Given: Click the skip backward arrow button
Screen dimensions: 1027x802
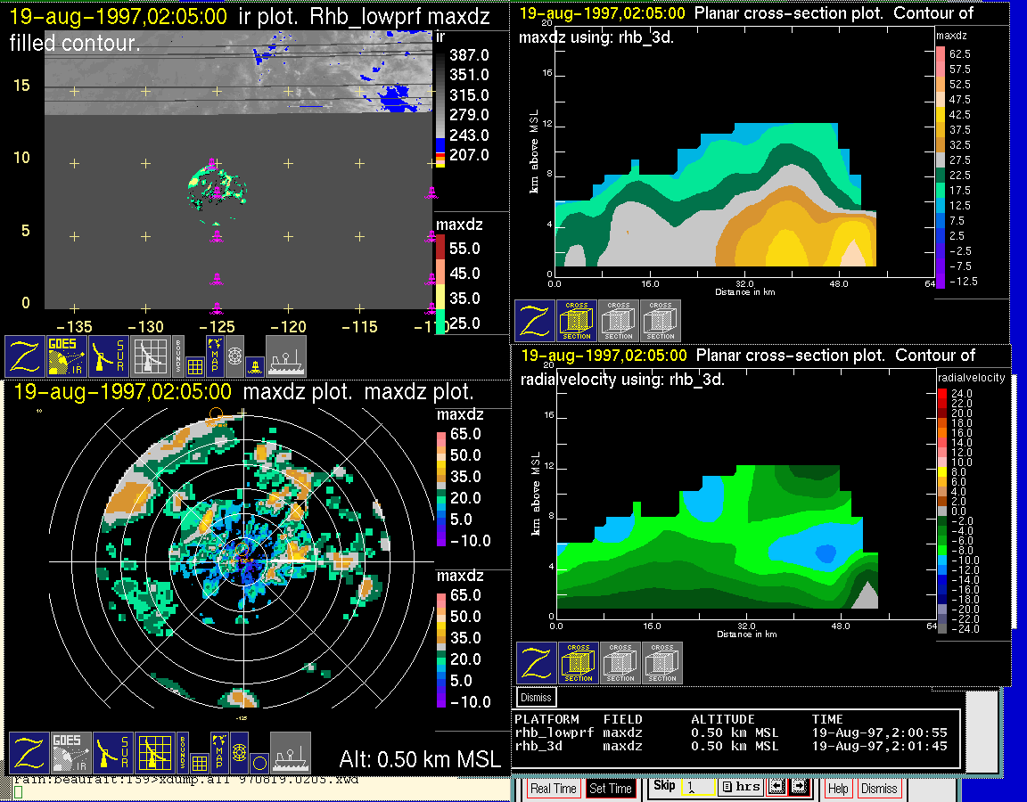Looking at the screenshot, I should (775, 788).
